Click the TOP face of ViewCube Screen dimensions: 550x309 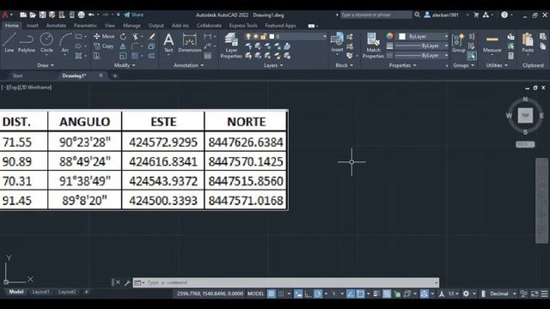coord(525,115)
